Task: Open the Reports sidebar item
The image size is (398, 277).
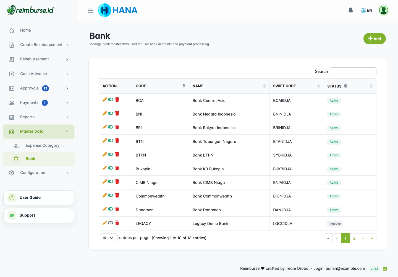Action: click(39, 117)
